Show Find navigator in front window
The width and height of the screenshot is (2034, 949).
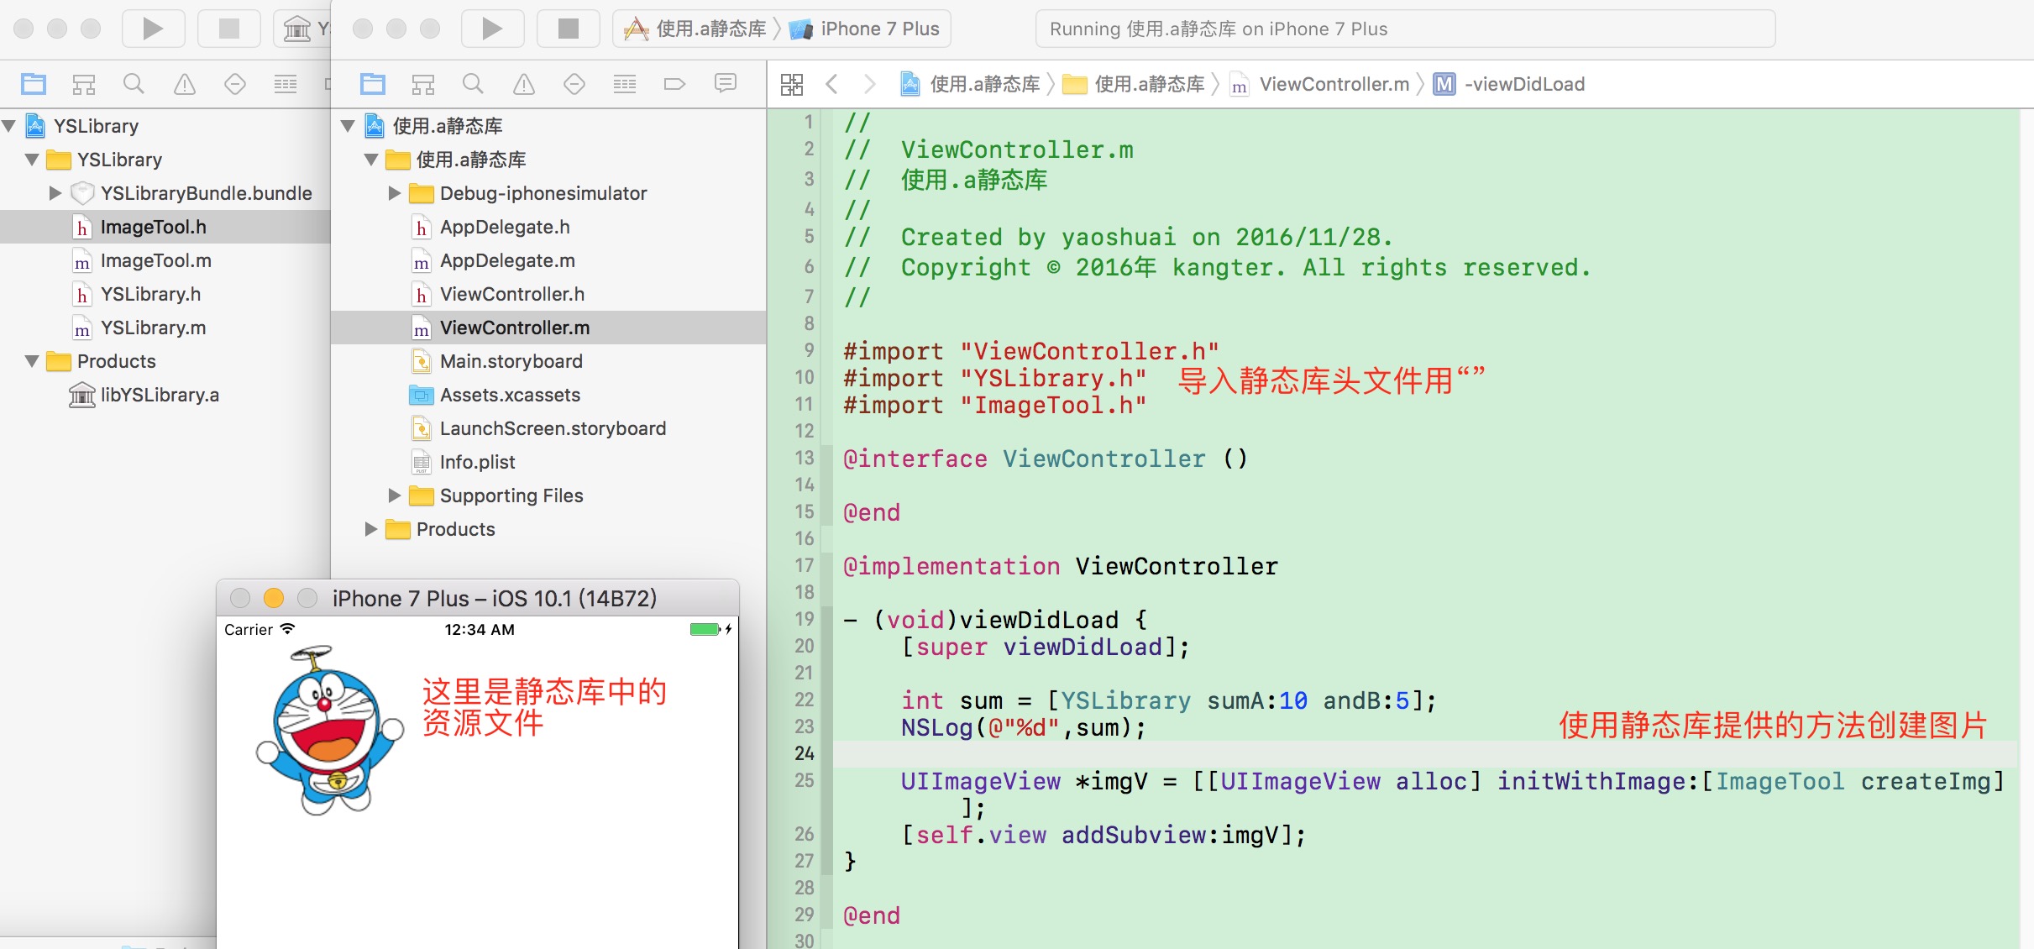click(473, 83)
